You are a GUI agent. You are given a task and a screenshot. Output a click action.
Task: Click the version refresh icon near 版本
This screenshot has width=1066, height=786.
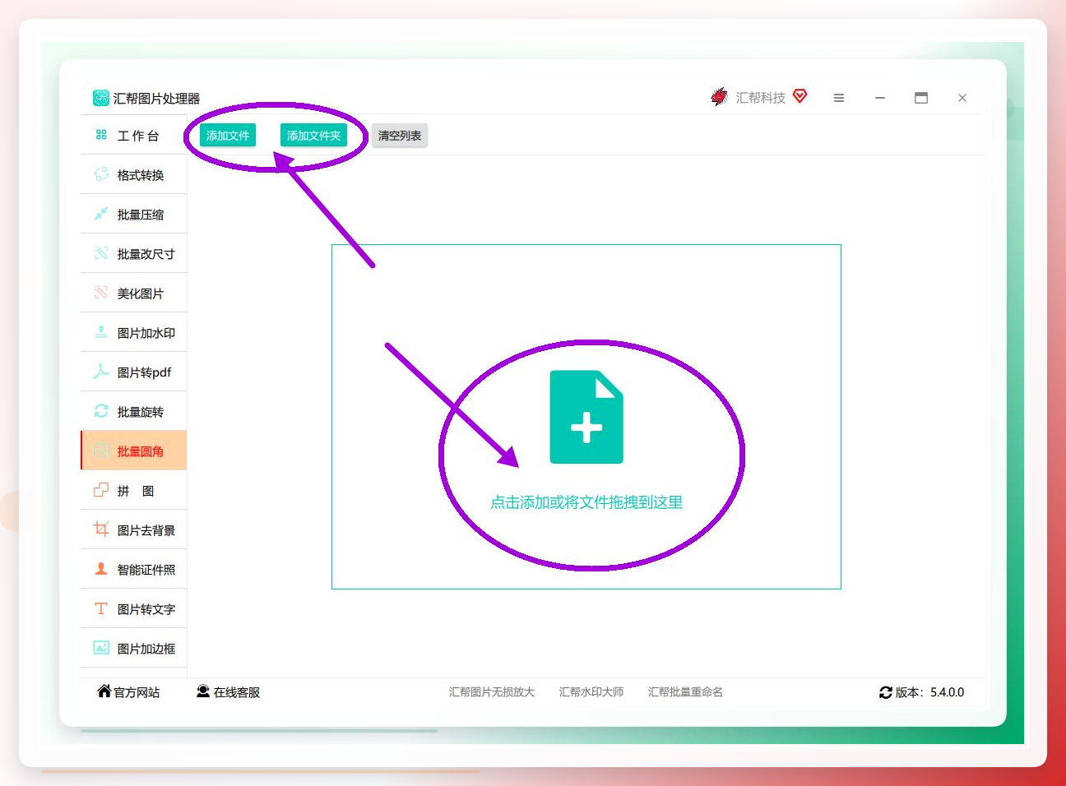[x=886, y=693]
